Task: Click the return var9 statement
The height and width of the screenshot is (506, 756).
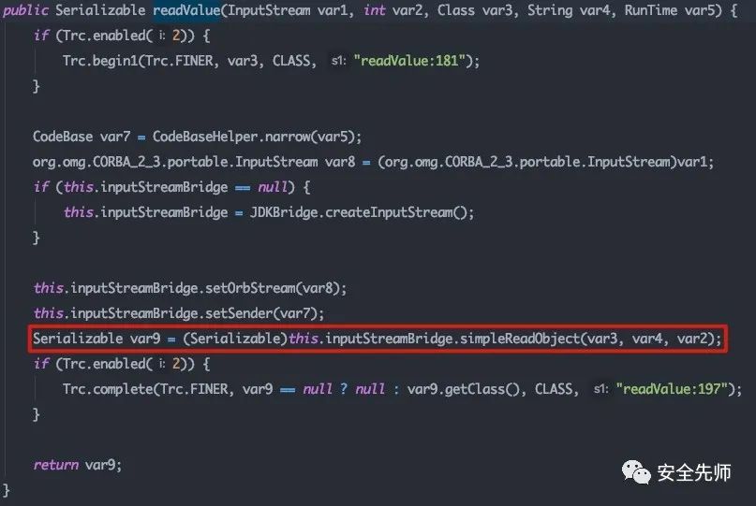Action: tap(77, 465)
